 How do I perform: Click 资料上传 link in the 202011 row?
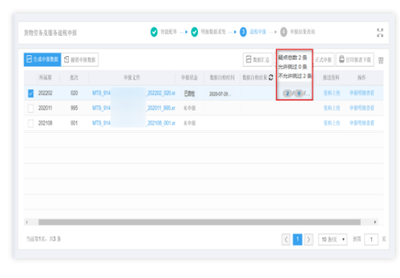tap(332, 108)
